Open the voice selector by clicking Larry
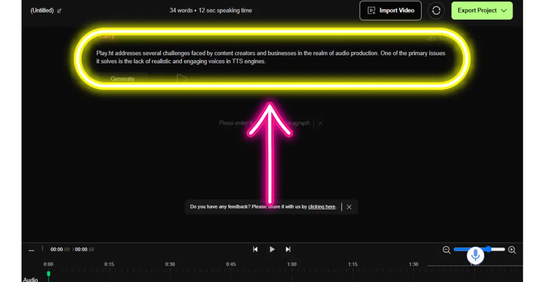Screen dimensions: 539x282 pyautogui.click(x=106, y=36)
